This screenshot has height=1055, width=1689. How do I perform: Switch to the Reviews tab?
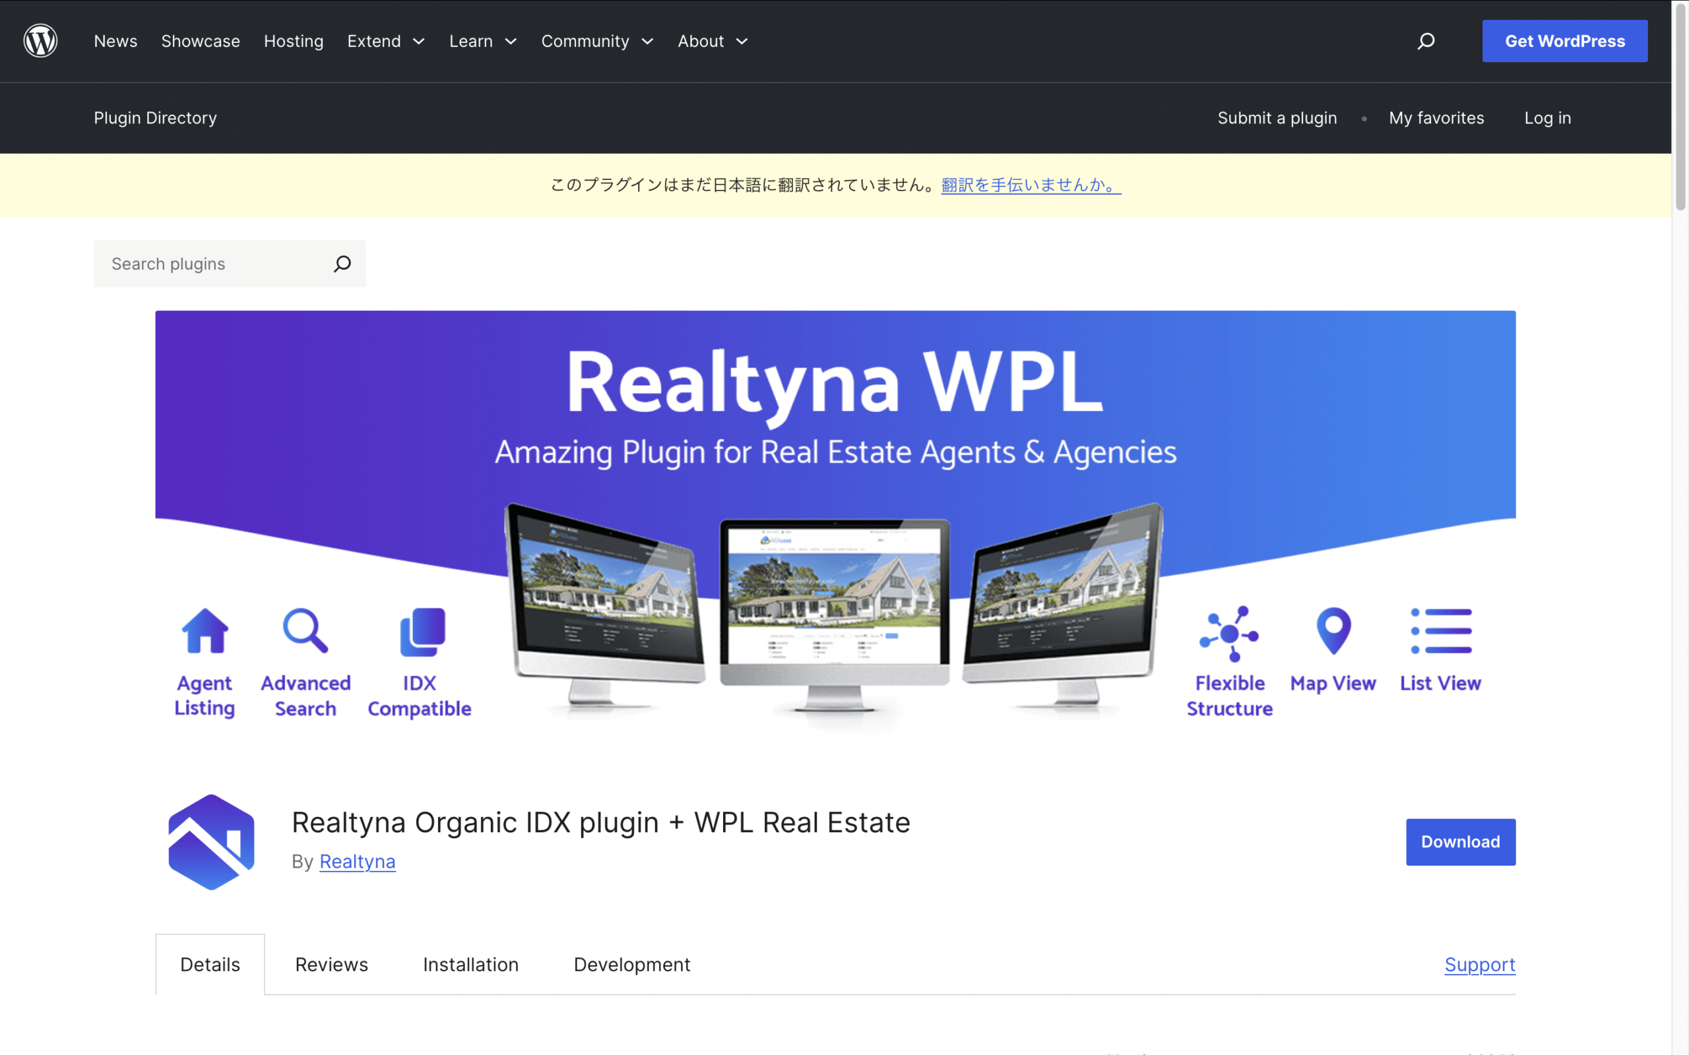[x=331, y=964]
